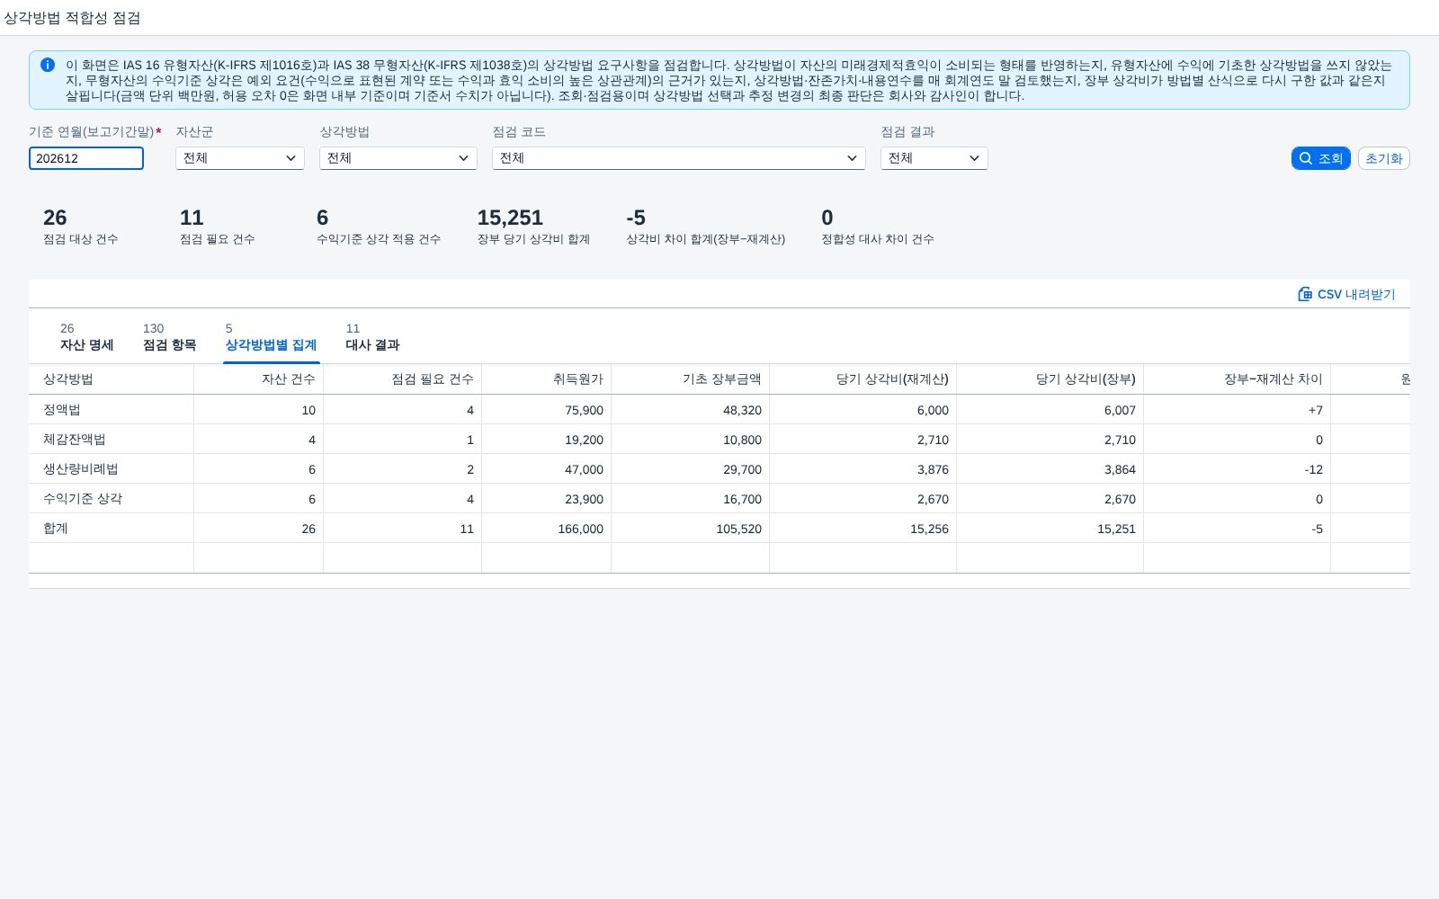Open the 점검 결과 dropdown
Image resolution: width=1439 pixels, height=899 pixels.
point(934,158)
